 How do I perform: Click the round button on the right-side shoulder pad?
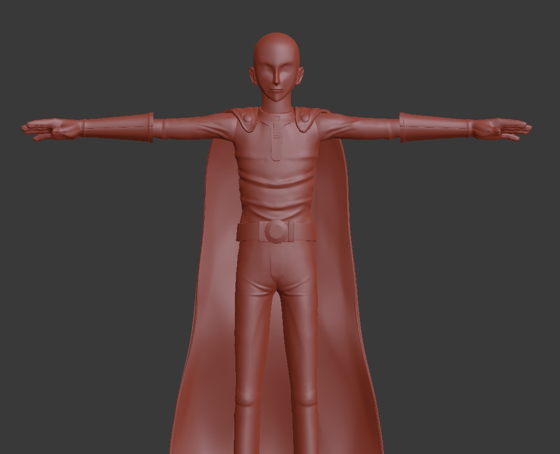point(304,117)
